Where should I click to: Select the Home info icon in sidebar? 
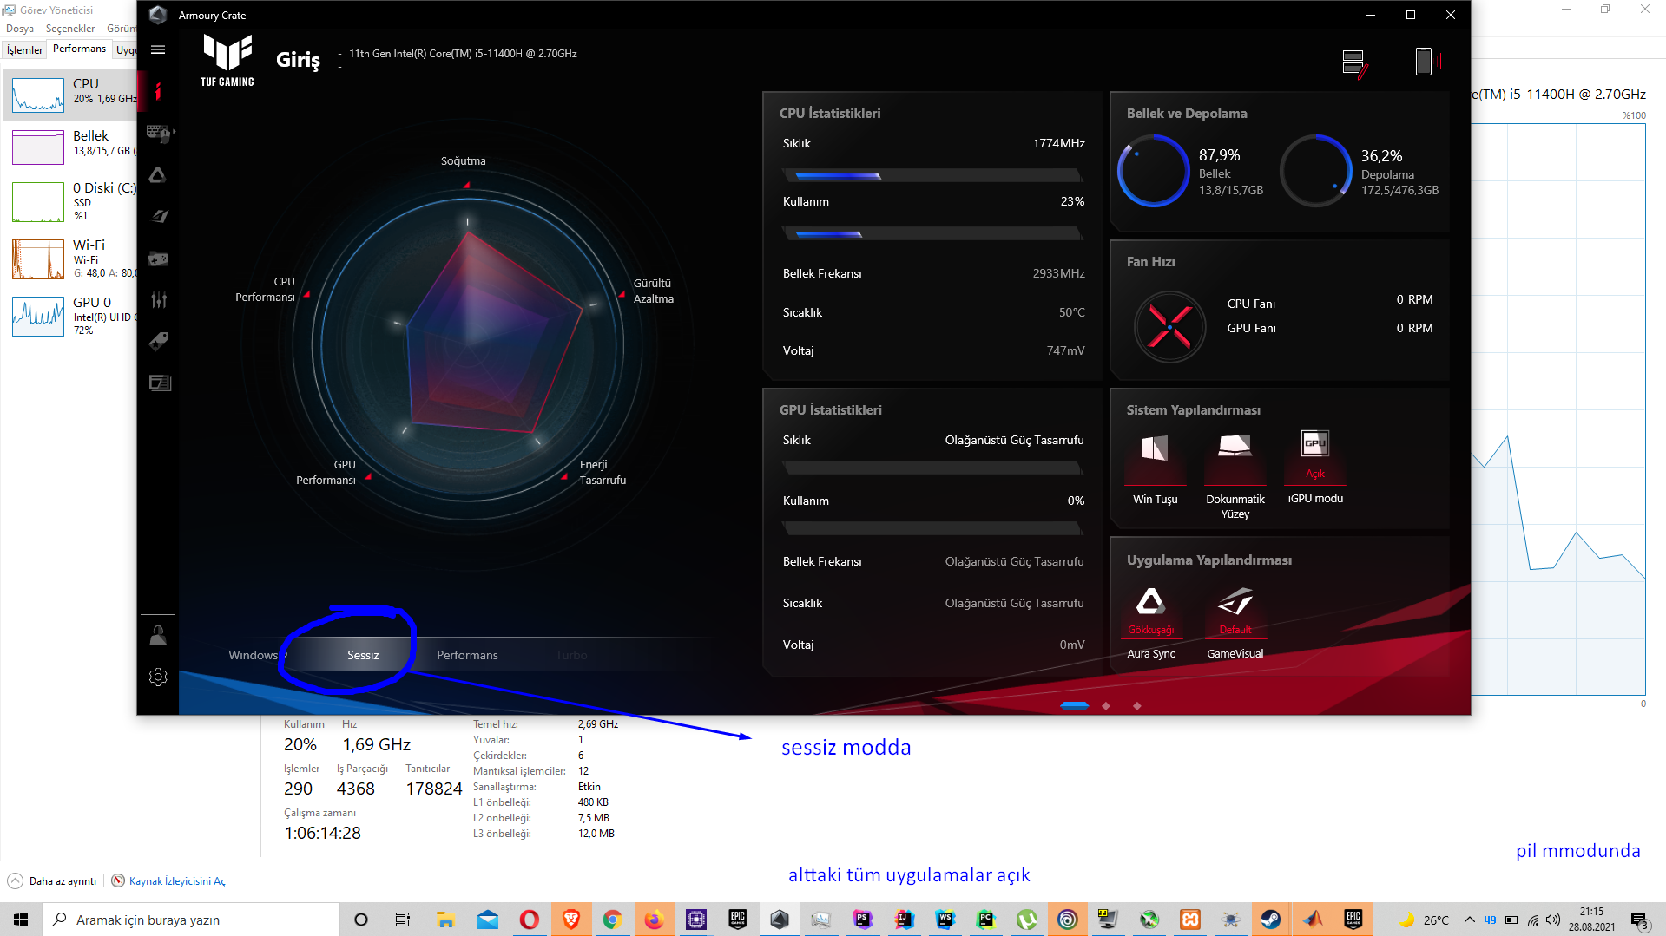[158, 91]
